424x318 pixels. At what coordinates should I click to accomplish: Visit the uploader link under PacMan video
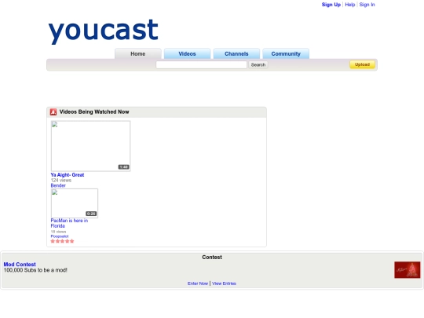coord(60,236)
